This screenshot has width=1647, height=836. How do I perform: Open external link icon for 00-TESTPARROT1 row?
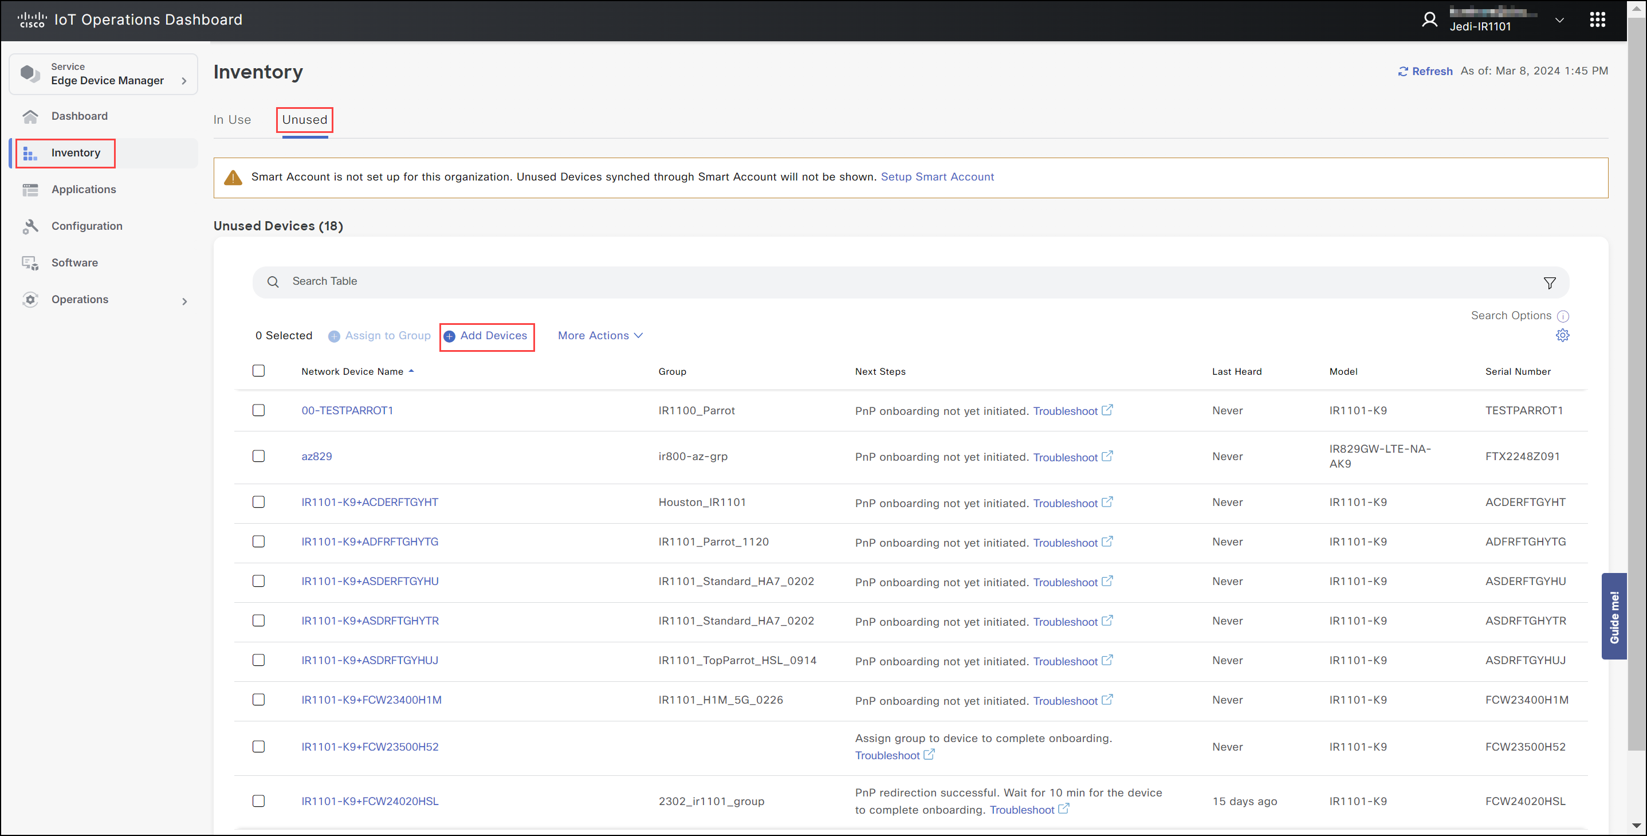point(1107,410)
